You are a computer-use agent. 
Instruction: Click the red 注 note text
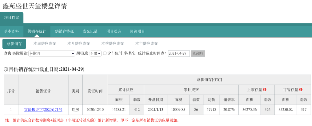[x=92, y=120]
